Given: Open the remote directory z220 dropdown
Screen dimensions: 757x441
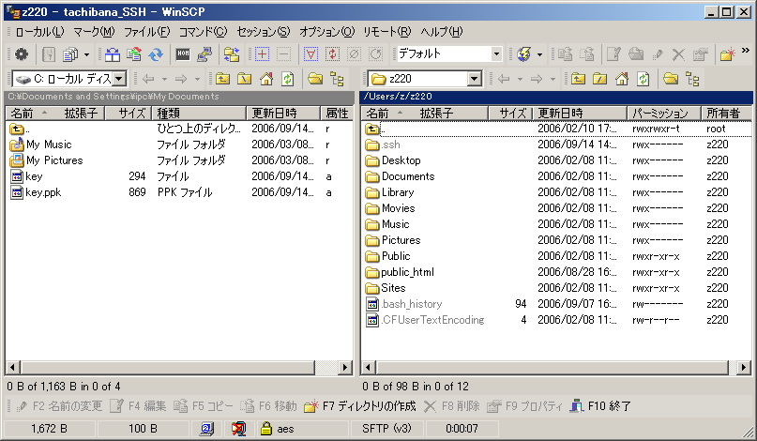Looking at the screenshot, I should [x=475, y=78].
